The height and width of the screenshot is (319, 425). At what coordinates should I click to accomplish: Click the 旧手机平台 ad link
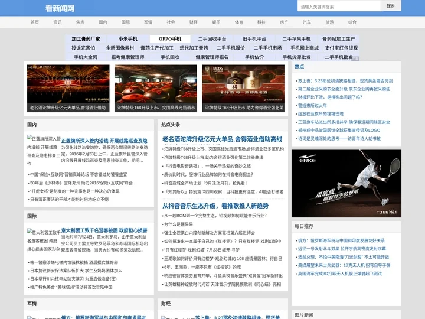(254, 39)
